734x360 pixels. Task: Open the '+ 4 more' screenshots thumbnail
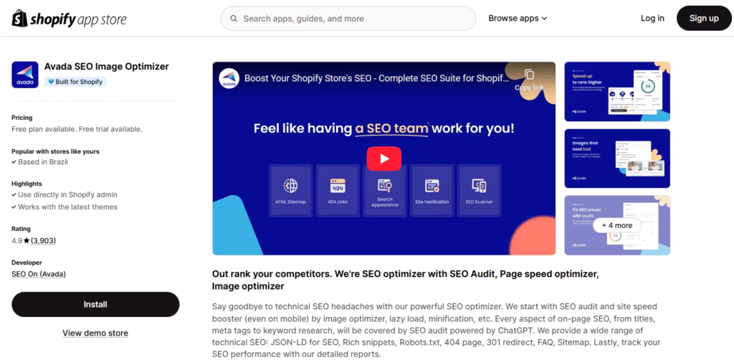tap(617, 225)
